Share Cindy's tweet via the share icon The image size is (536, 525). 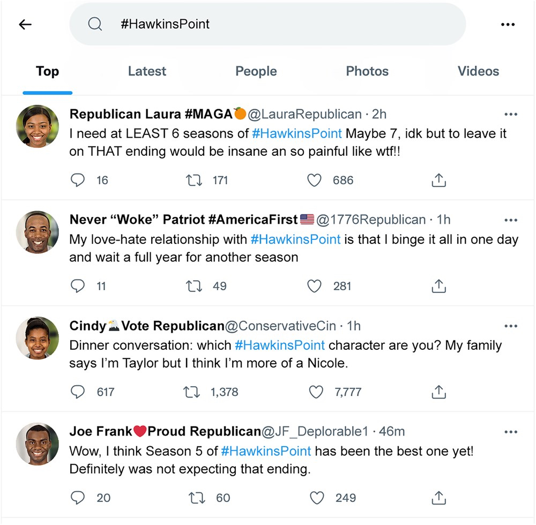click(438, 392)
